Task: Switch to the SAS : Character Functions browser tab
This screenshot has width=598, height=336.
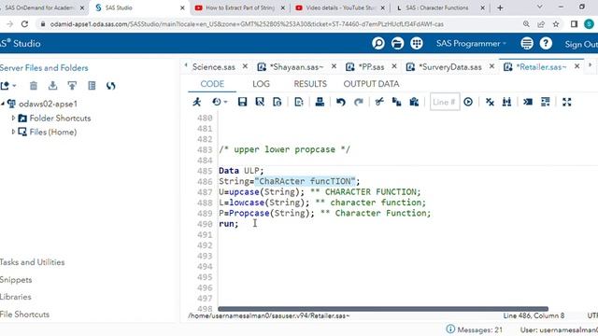Action: coord(437,7)
